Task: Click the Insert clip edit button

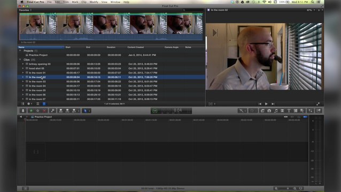Action: pos(67,110)
